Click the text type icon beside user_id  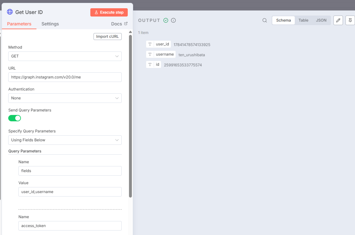[x=150, y=44]
